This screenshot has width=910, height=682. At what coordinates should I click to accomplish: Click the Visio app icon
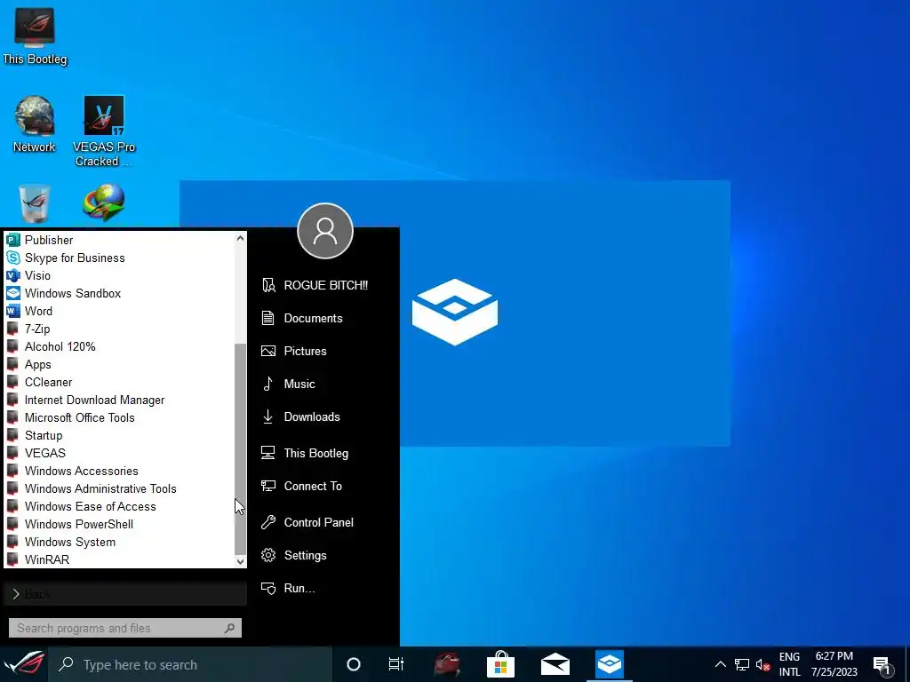12,275
